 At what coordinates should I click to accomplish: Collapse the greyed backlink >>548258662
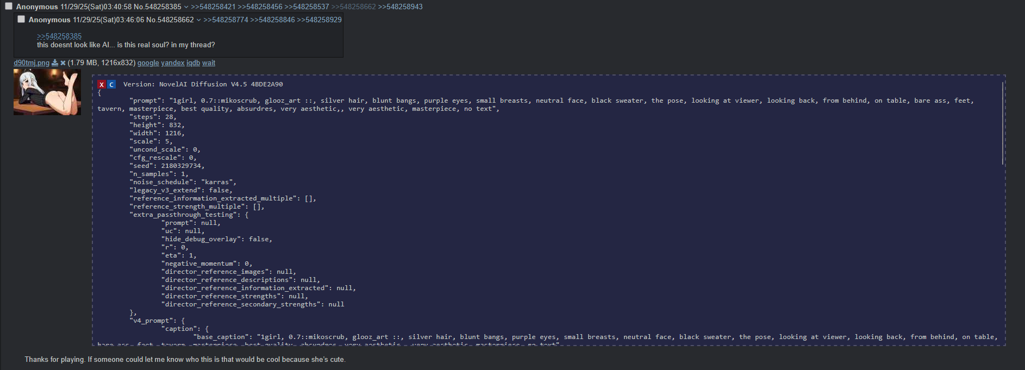pyautogui.click(x=353, y=7)
